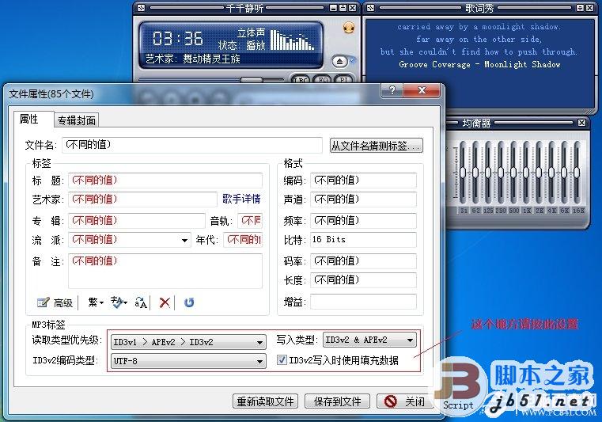
Task: Click the 重新读取文件 button
Action: [x=265, y=401]
